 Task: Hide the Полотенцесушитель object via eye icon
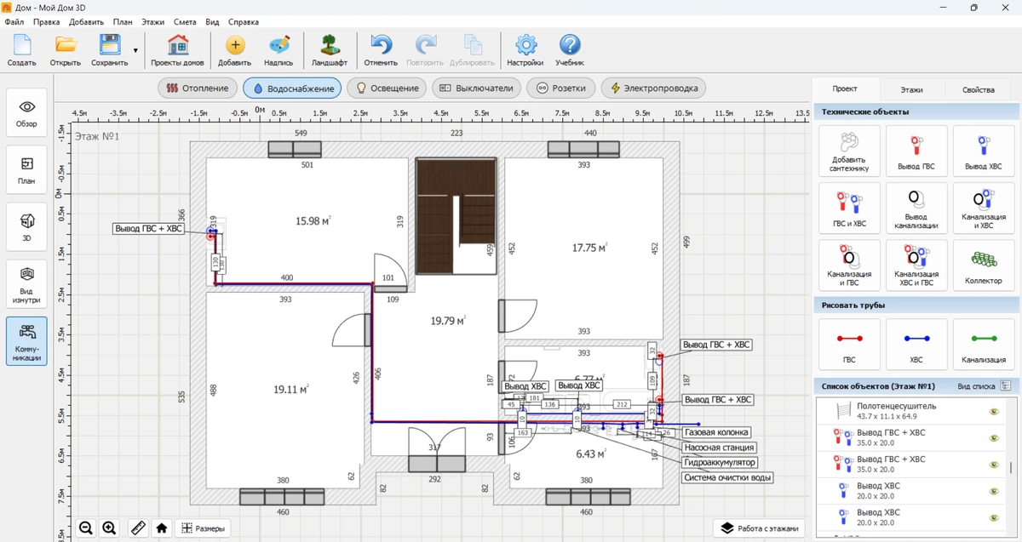coord(993,411)
